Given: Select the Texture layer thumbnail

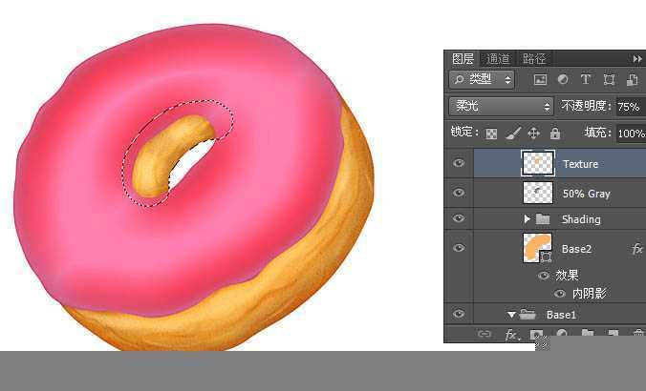Looking at the screenshot, I should [x=538, y=163].
